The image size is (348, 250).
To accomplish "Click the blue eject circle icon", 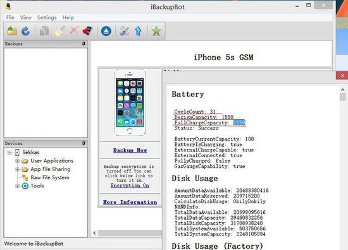I will 106,31.
